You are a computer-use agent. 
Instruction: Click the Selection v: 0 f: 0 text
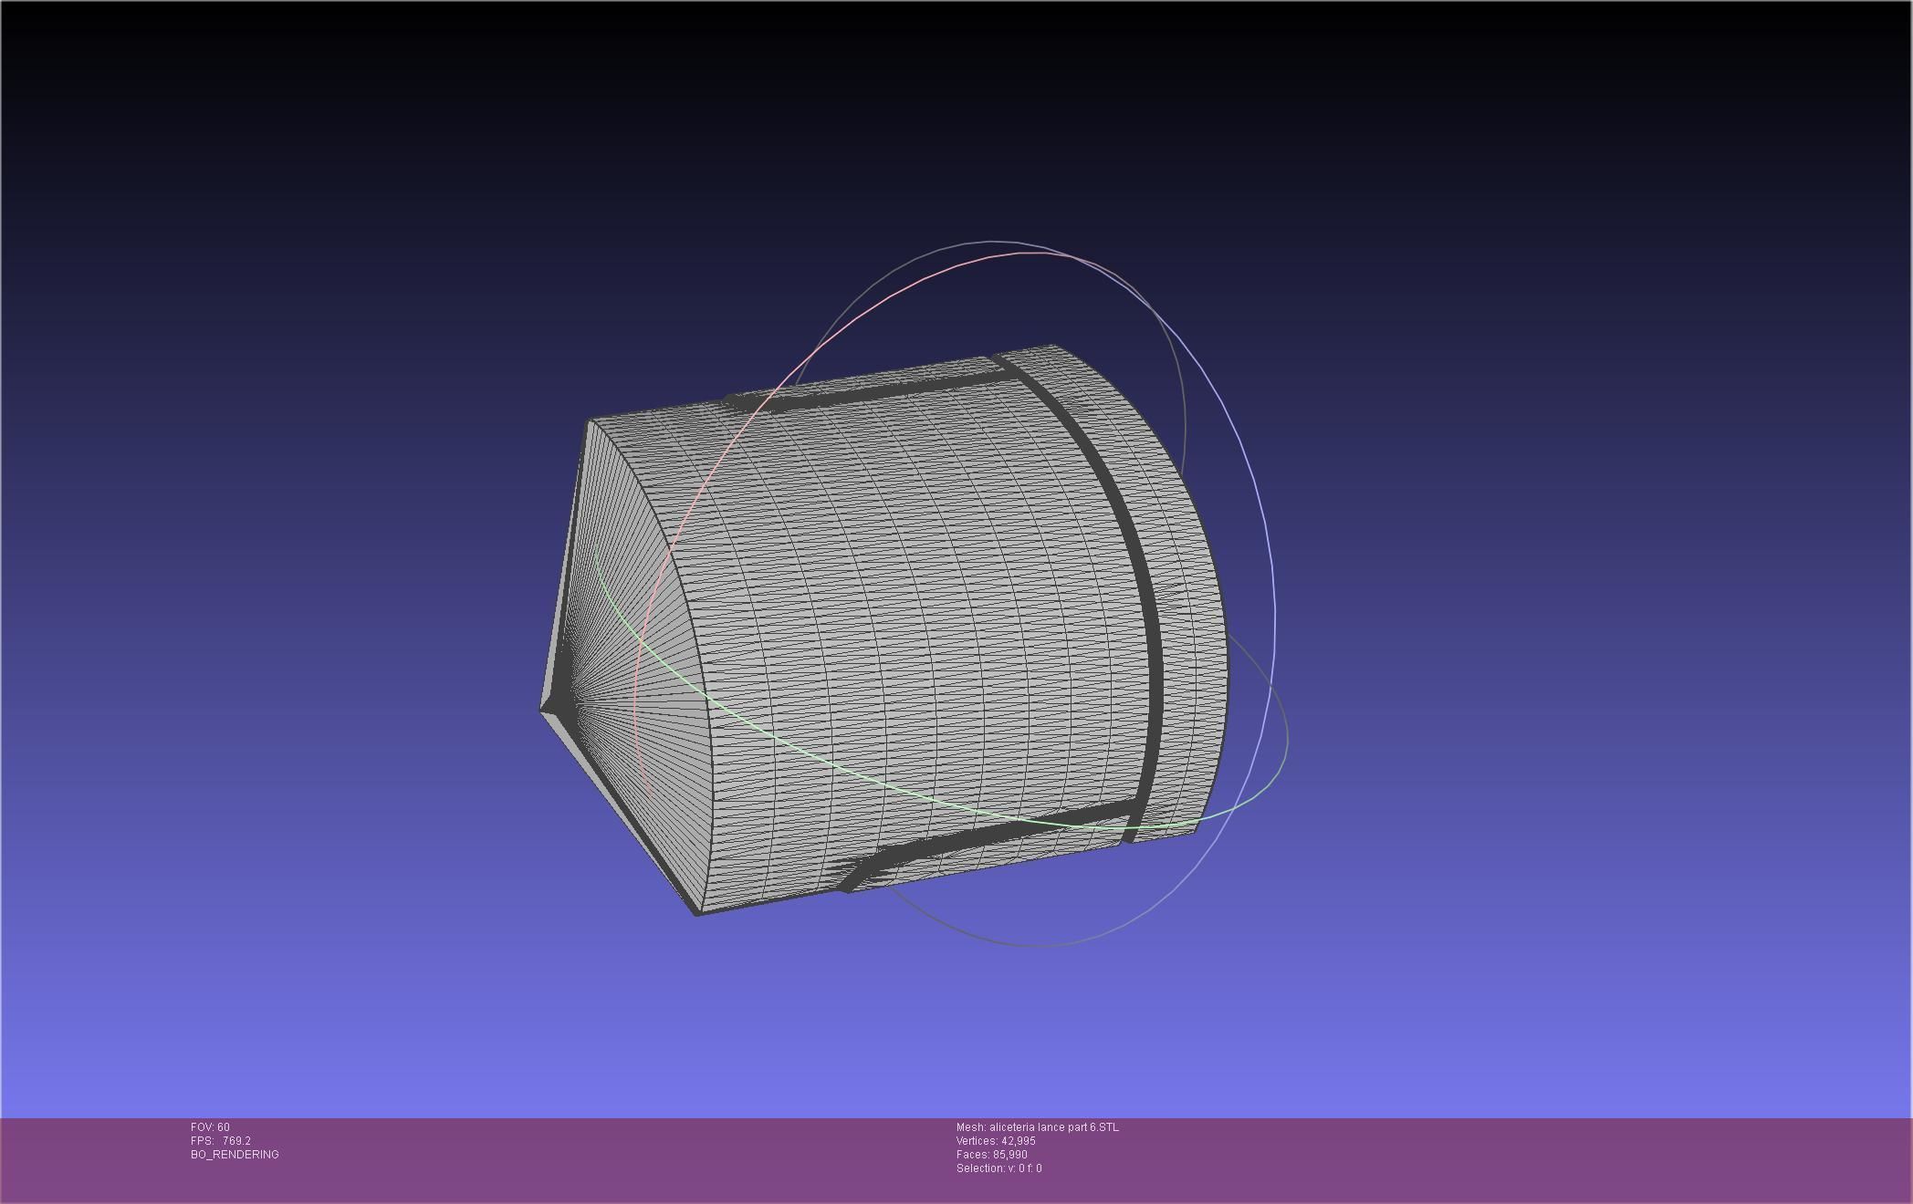point(998,1168)
